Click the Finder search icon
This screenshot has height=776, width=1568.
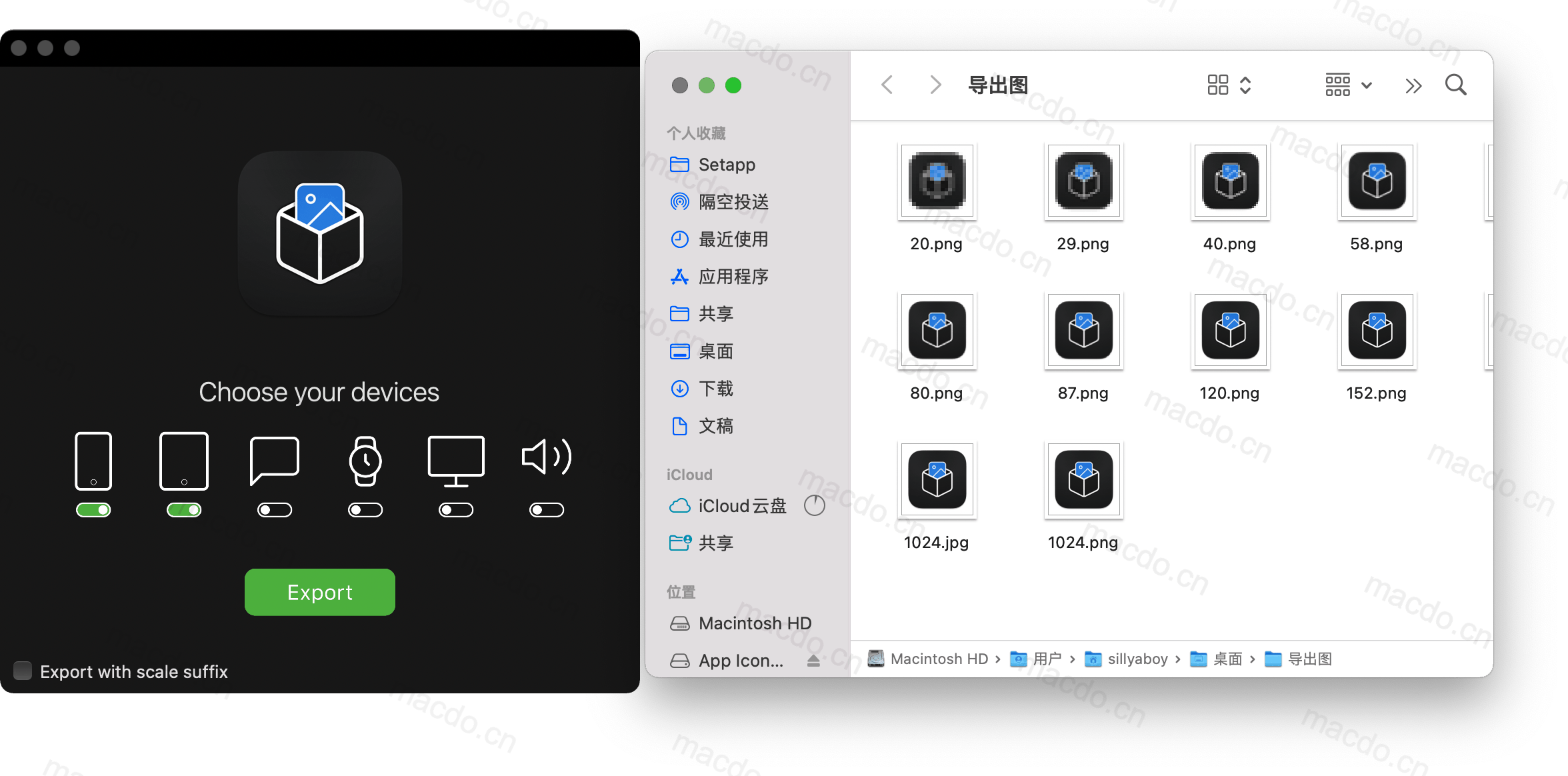[x=1456, y=85]
